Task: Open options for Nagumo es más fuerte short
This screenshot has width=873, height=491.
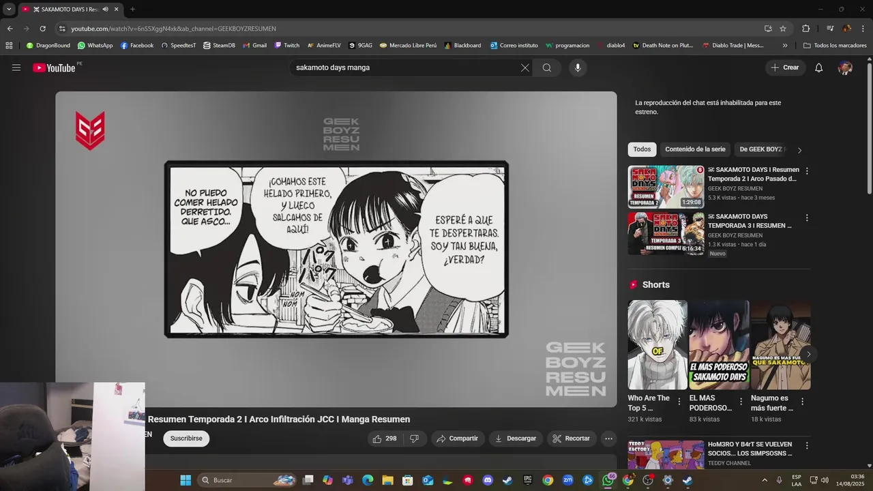Action: [802, 402]
